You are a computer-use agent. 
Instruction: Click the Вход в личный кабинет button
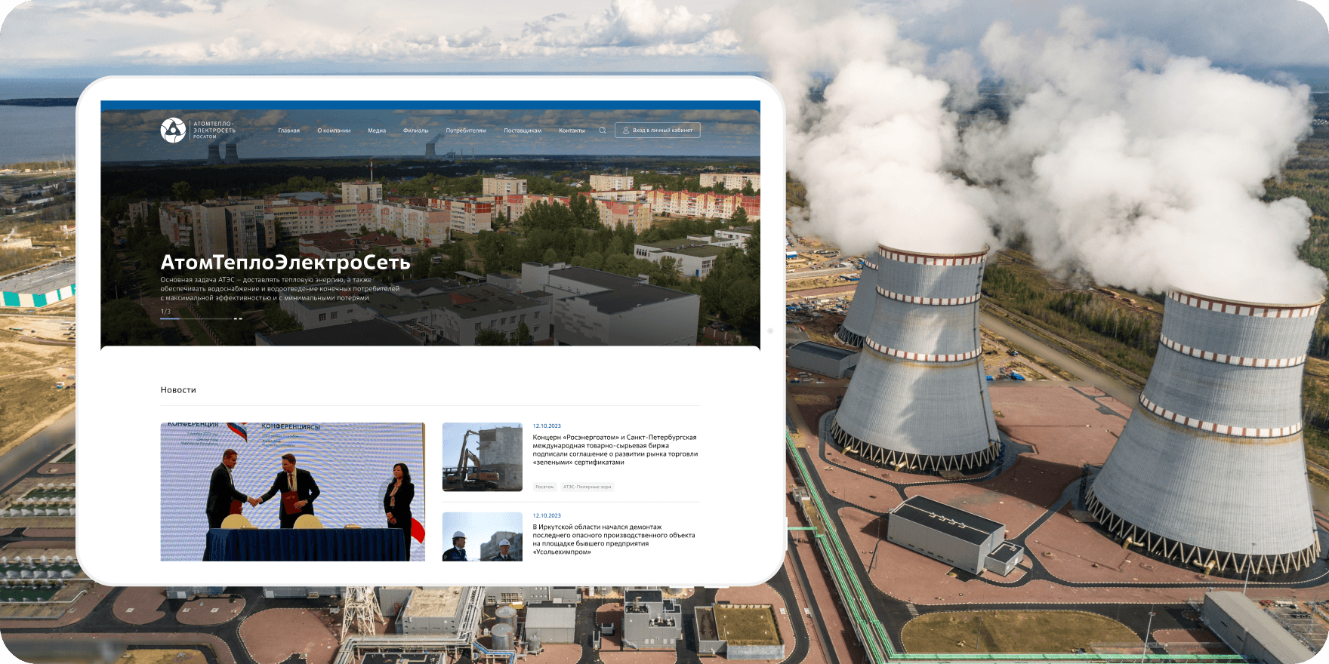(658, 131)
